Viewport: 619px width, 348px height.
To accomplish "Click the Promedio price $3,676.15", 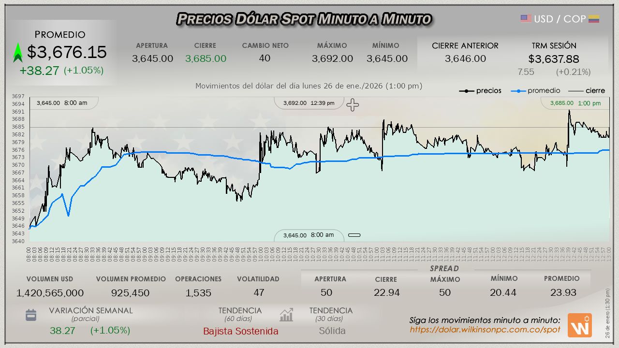I will [x=67, y=52].
